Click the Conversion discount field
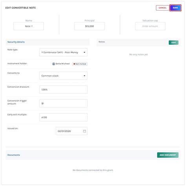Screen dimensions: 186x186 [64, 89]
